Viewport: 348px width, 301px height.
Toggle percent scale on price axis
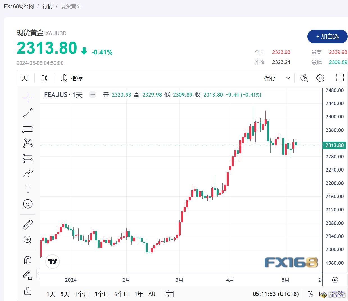pyautogui.click(x=310, y=294)
